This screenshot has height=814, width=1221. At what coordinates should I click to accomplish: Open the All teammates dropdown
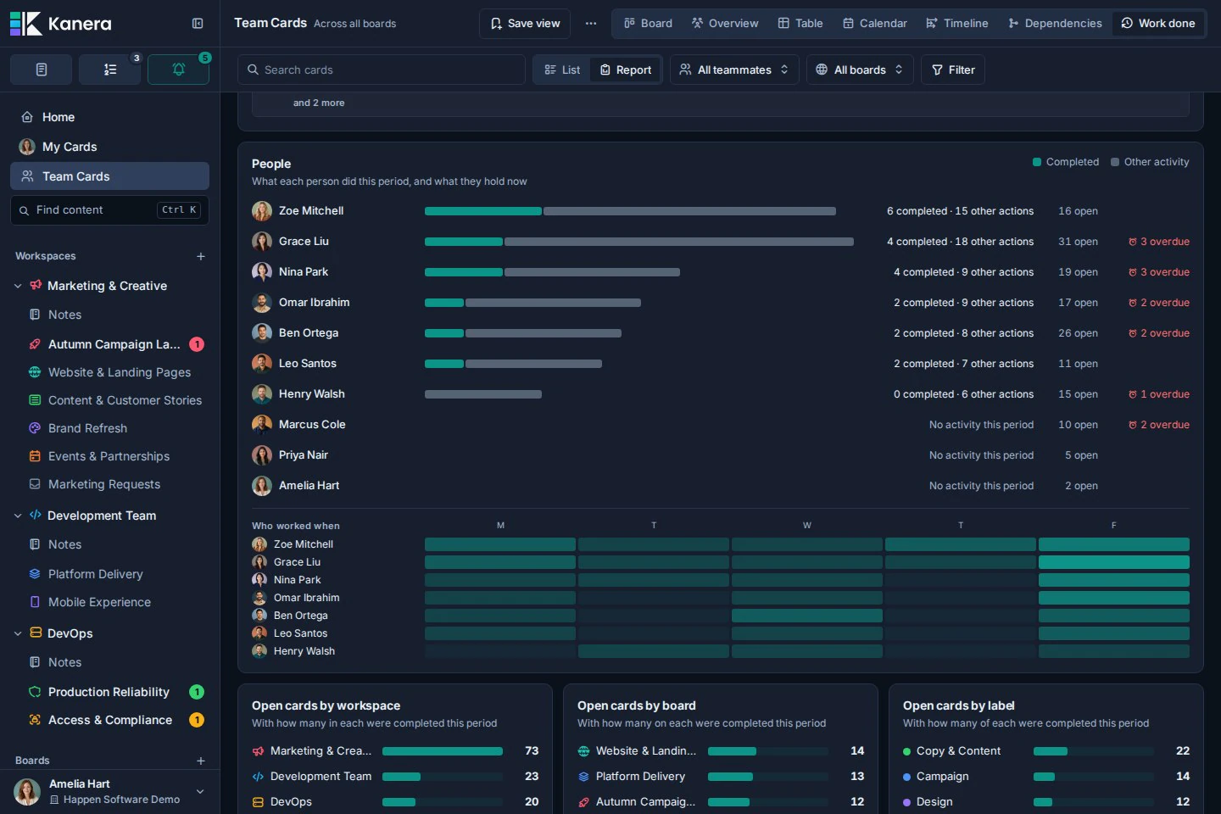[734, 70]
